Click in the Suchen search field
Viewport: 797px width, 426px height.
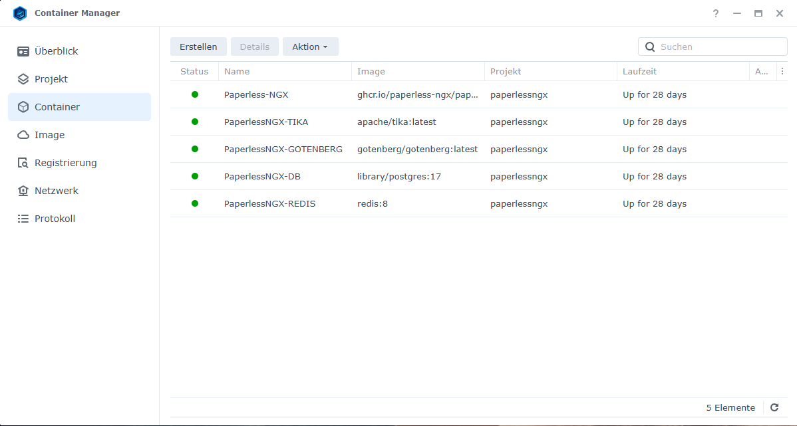coord(720,47)
